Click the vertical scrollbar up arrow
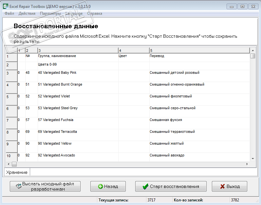Image resolution: width=261 pixels, height=205 pixels. (253, 51)
